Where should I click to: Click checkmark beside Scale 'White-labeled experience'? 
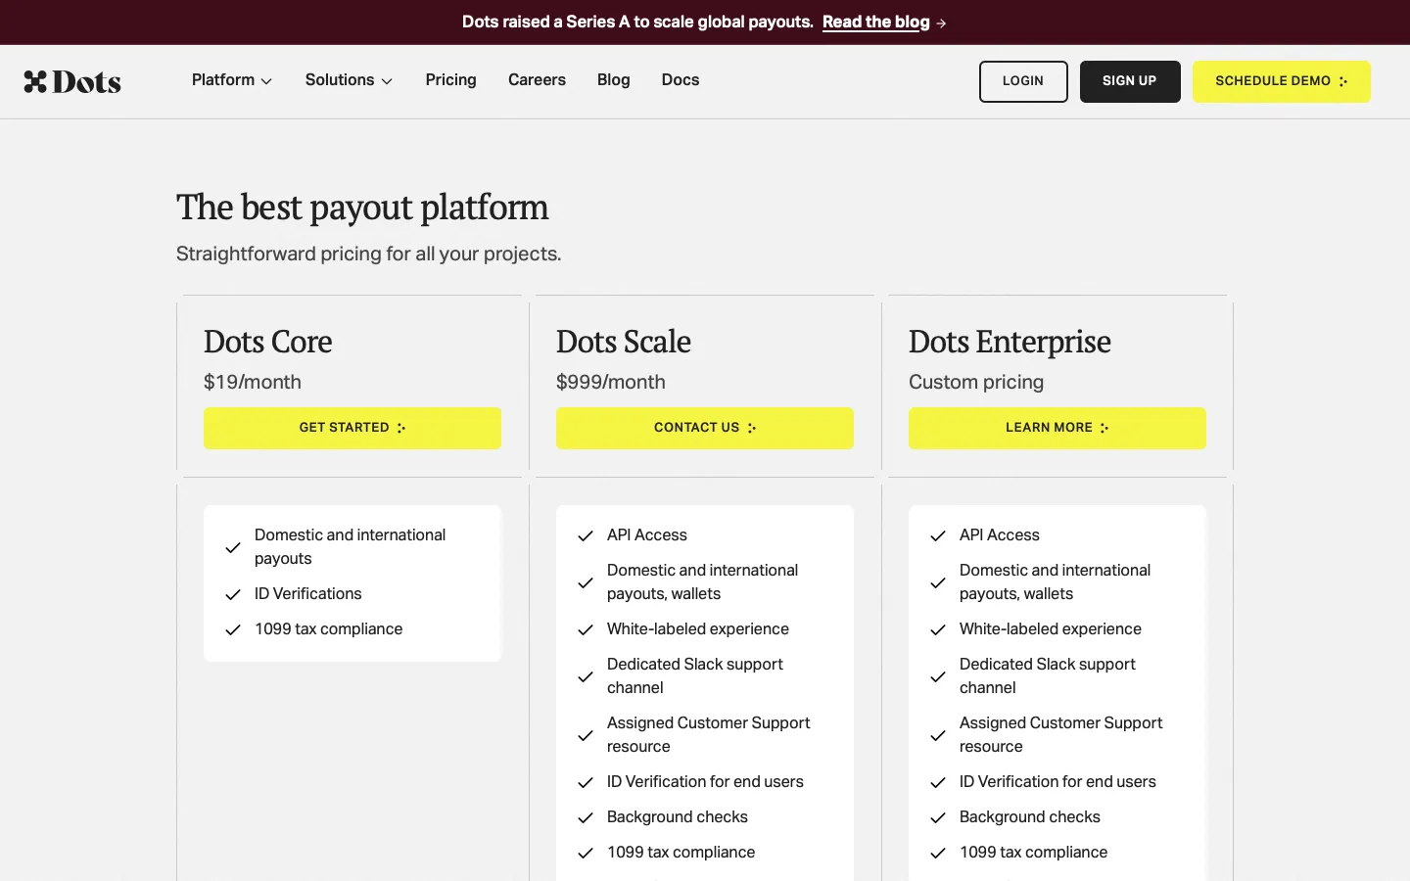pos(586,629)
